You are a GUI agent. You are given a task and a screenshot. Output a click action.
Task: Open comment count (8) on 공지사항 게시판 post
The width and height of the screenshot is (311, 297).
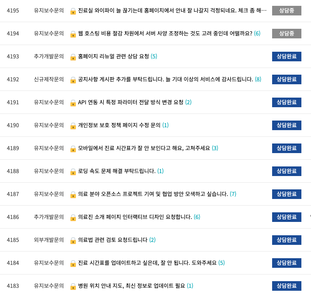258,79
